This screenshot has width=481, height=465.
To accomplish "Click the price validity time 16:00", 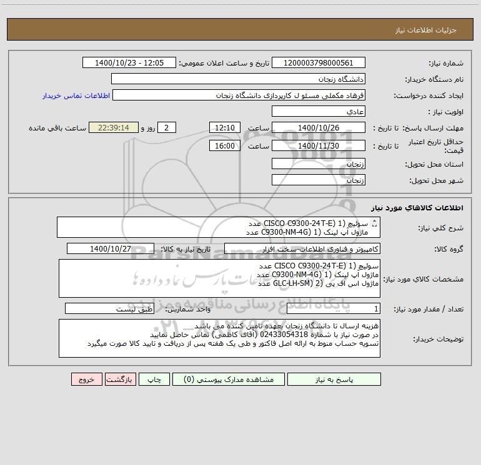I will click(224, 145).
